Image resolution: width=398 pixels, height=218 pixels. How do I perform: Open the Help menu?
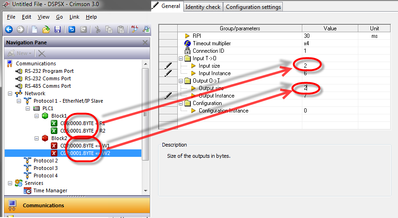click(x=91, y=17)
